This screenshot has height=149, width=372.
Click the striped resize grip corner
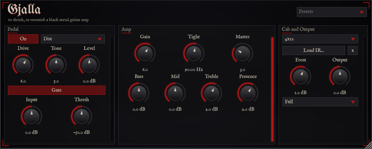pos(368,145)
